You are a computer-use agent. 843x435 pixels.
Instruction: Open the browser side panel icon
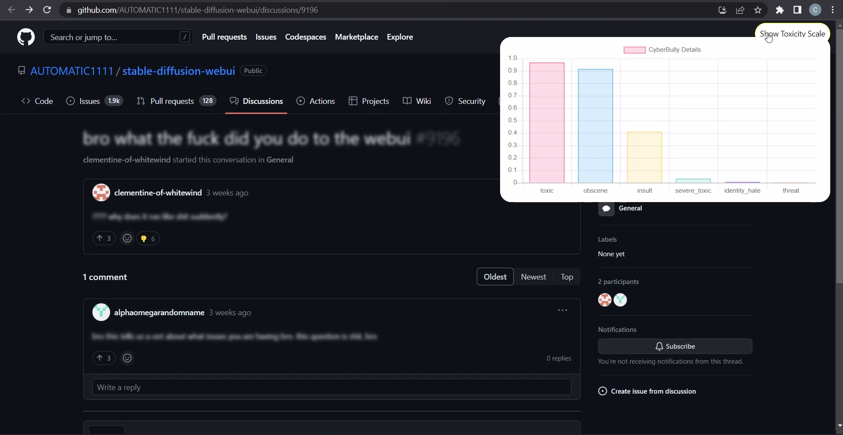pyautogui.click(x=797, y=10)
